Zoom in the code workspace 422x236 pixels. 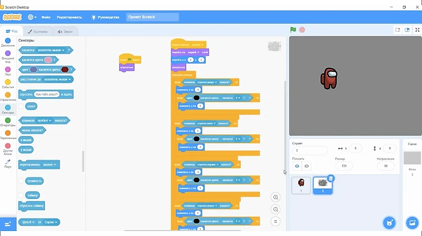[276, 197]
